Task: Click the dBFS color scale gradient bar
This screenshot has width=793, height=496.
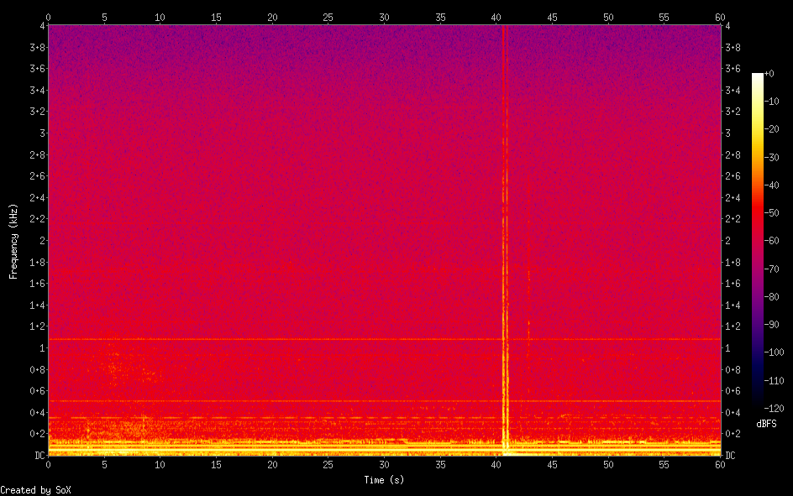Action: 757,240
